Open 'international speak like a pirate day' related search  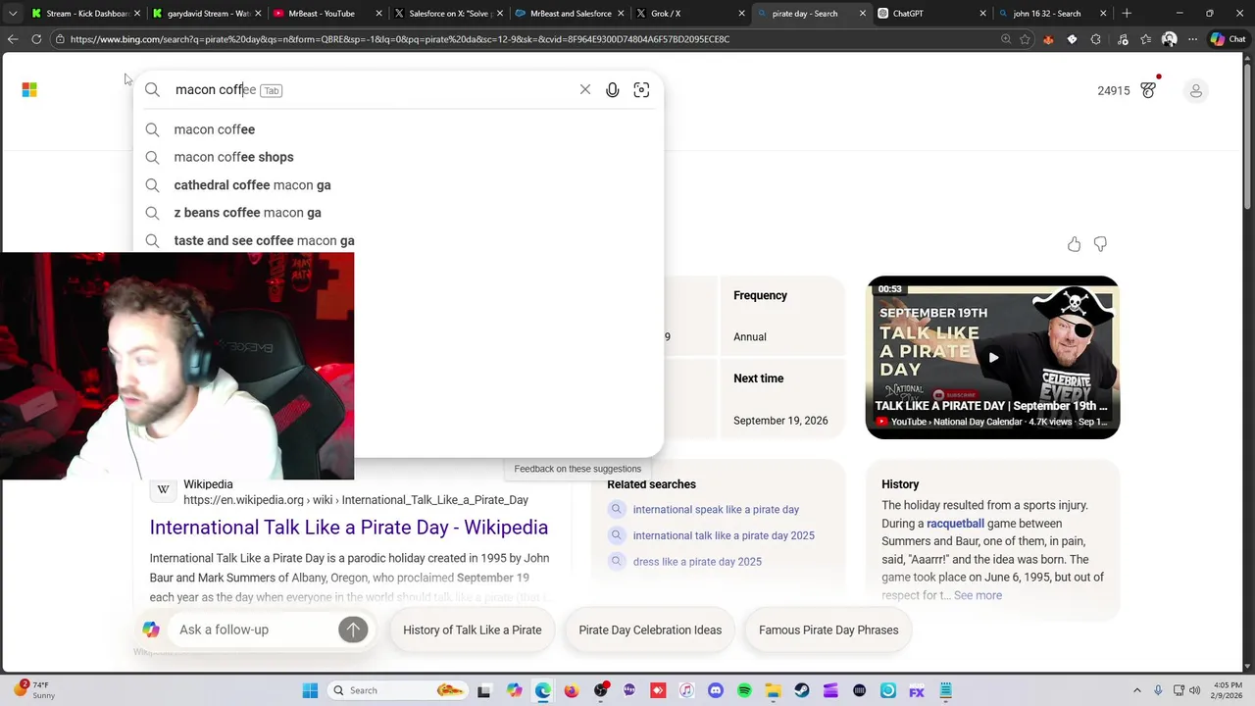coord(716,510)
